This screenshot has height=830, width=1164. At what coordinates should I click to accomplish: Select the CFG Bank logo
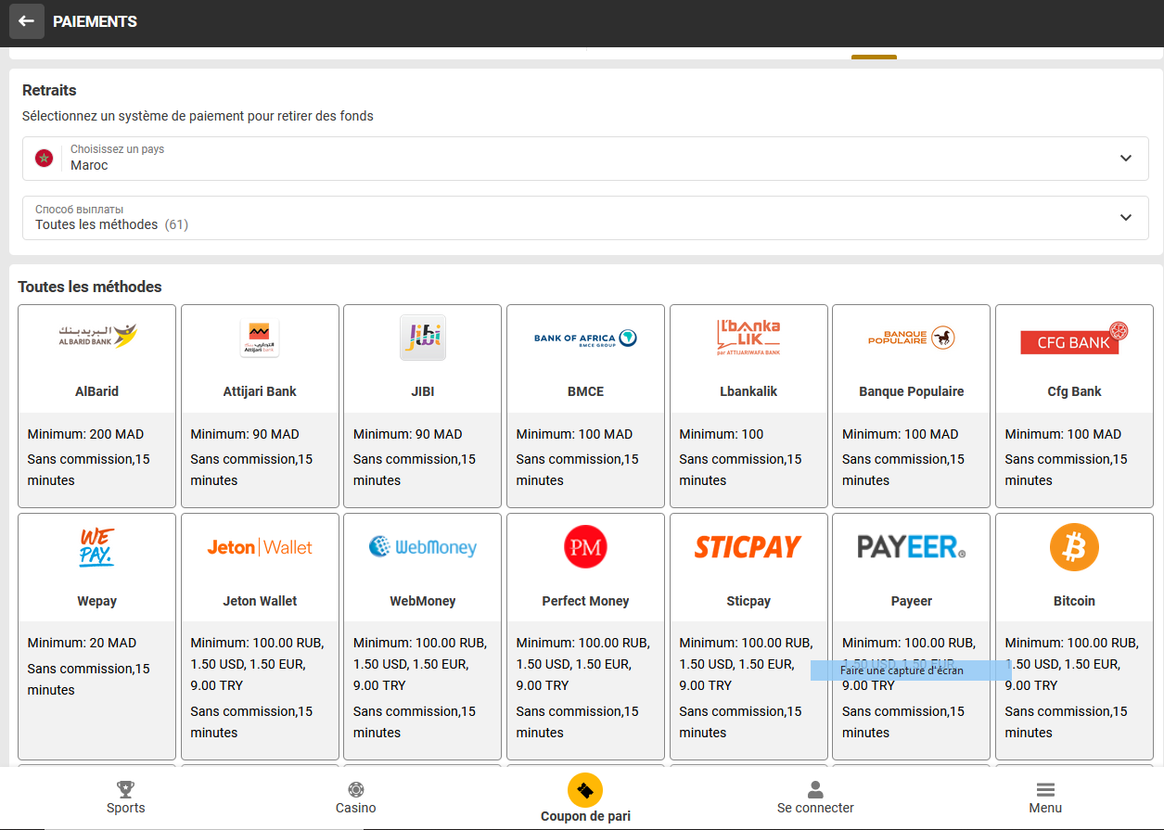[1074, 339]
